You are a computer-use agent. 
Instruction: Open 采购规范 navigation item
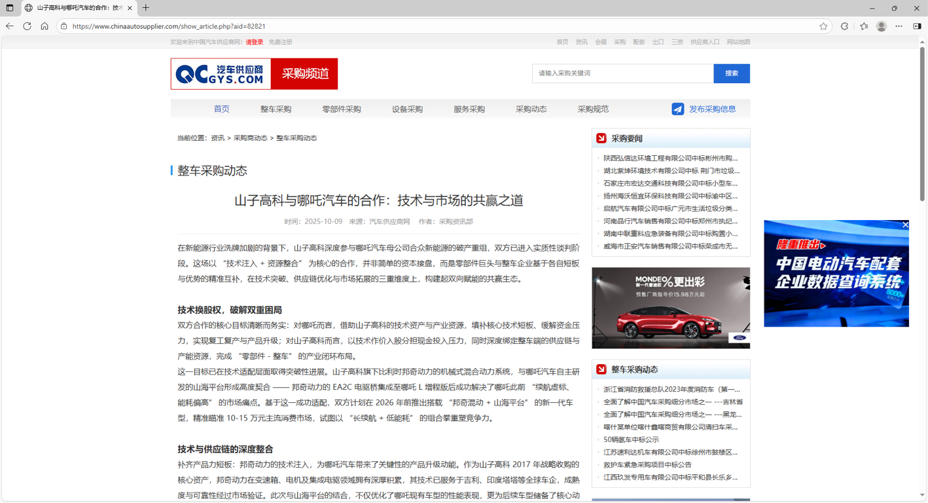[x=593, y=109]
